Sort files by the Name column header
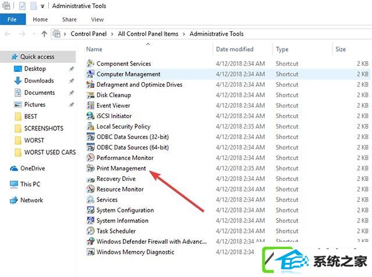 (94, 49)
